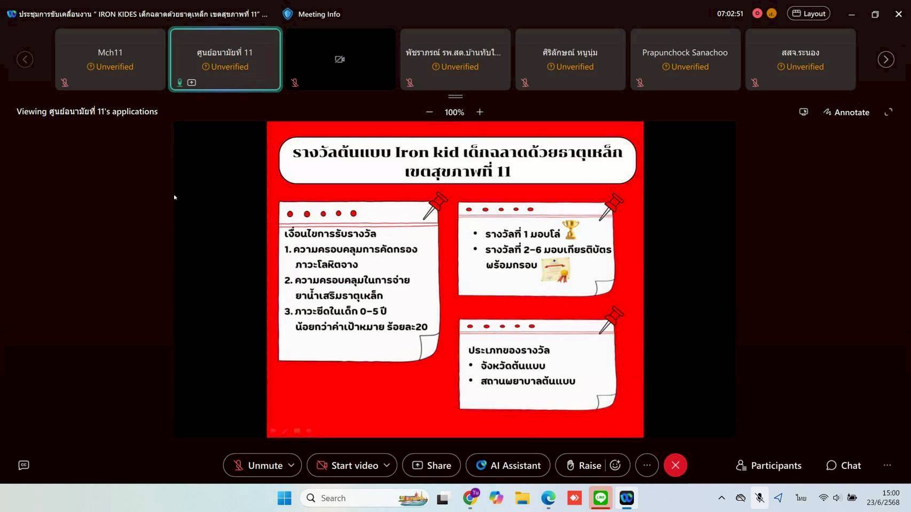Image resolution: width=911 pixels, height=512 pixels.
Task: Expand shared content to full screen
Action: [889, 112]
